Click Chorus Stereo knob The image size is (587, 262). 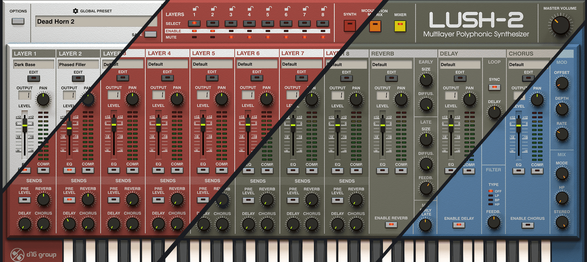point(562,223)
